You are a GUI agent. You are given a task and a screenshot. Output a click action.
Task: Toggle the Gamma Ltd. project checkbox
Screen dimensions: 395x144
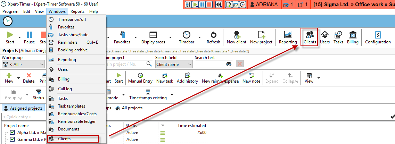[13, 139]
